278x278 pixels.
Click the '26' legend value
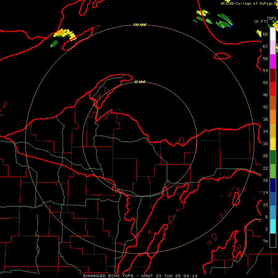pos(265,156)
